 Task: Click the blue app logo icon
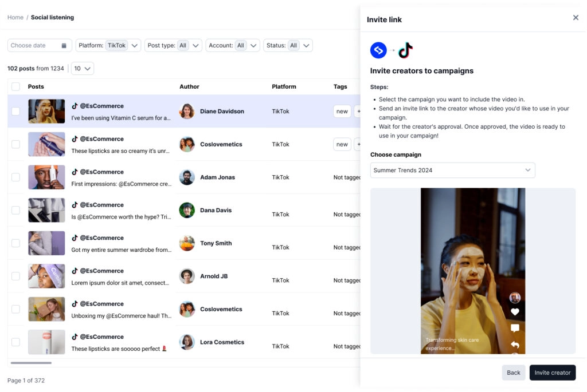point(378,50)
